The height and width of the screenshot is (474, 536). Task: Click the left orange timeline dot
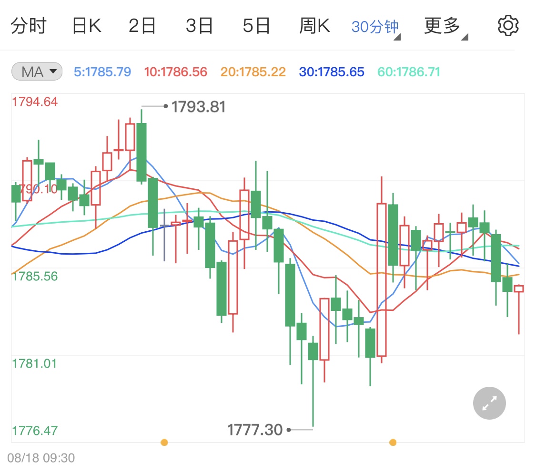click(164, 443)
